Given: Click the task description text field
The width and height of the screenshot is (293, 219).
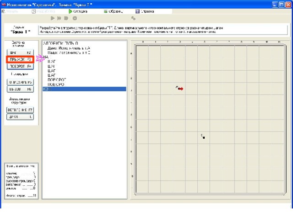Looking at the screenshot, I should [x=163, y=30].
